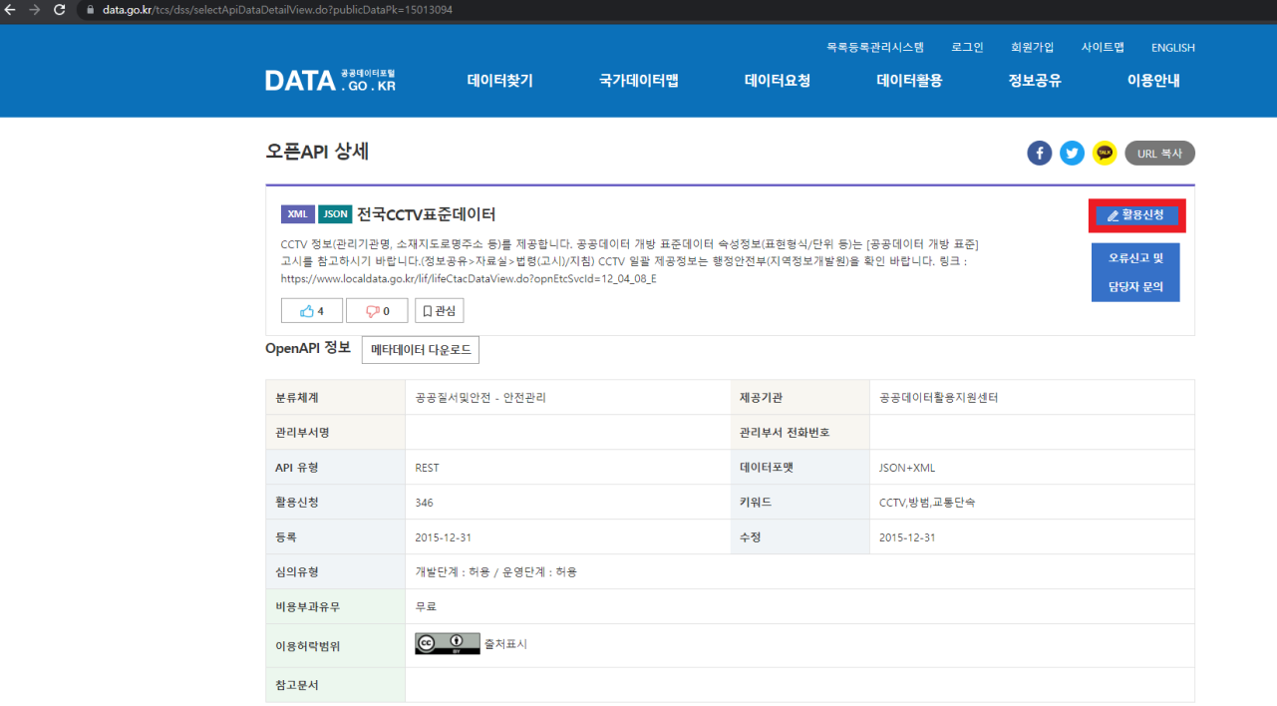This screenshot has width=1277, height=706.
Task: Click the 346 활용신청 count
Action: coord(425,503)
